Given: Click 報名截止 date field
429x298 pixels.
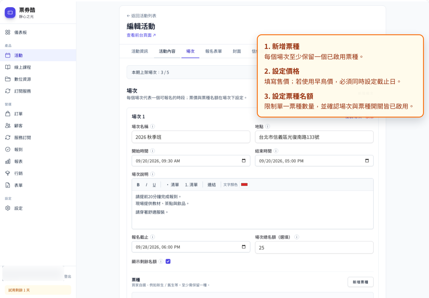Looking at the screenshot, I should (x=191, y=247).
